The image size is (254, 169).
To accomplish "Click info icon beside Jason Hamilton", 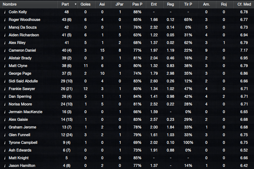I will tap(5, 166).
